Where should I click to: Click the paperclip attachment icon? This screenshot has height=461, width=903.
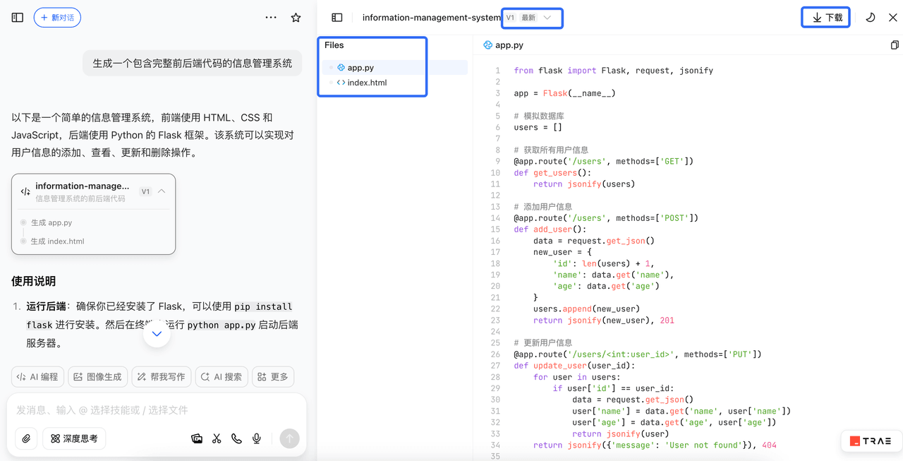click(x=26, y=438)
